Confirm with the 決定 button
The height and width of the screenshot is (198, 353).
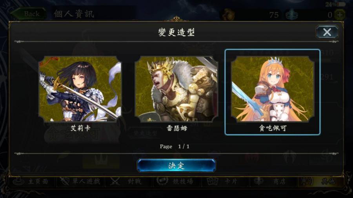click(x=176, y=166)
